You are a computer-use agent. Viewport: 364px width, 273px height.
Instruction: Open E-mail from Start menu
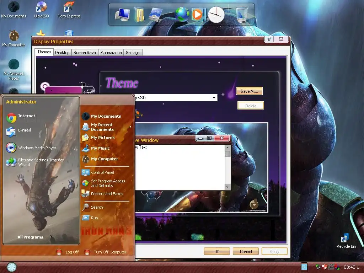click(18, 132)
